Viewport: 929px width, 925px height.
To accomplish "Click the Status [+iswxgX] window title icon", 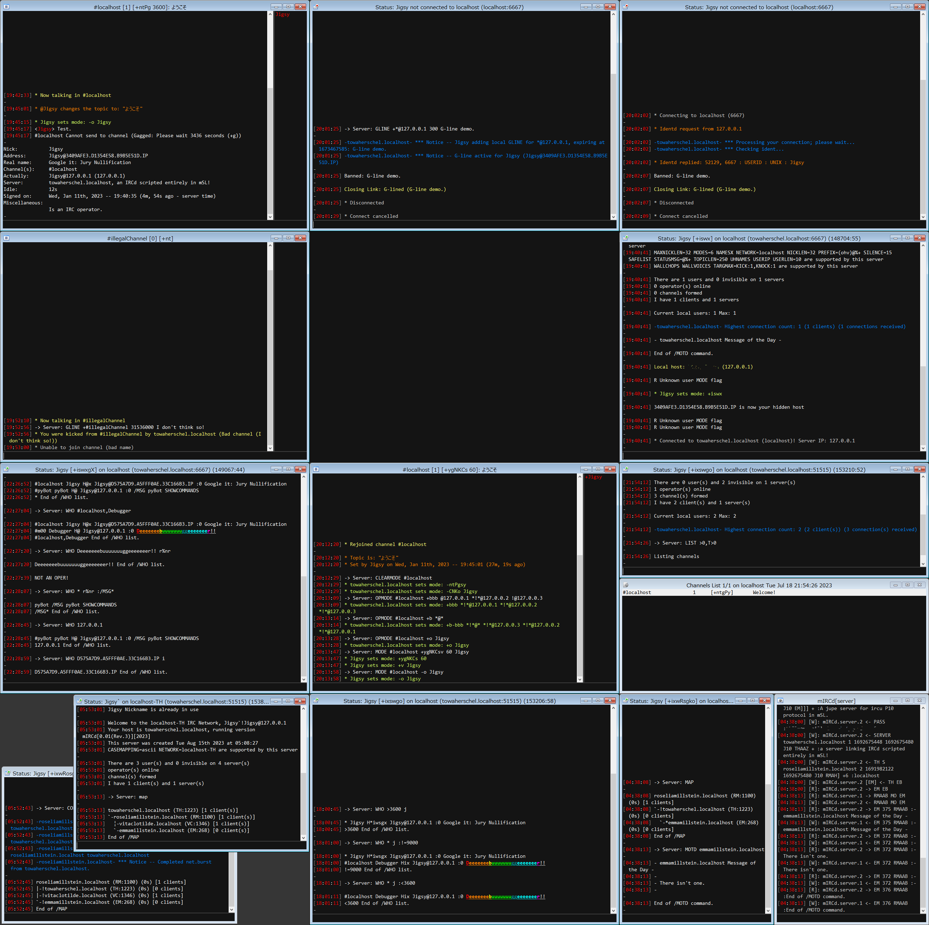I will coord(6,469).
